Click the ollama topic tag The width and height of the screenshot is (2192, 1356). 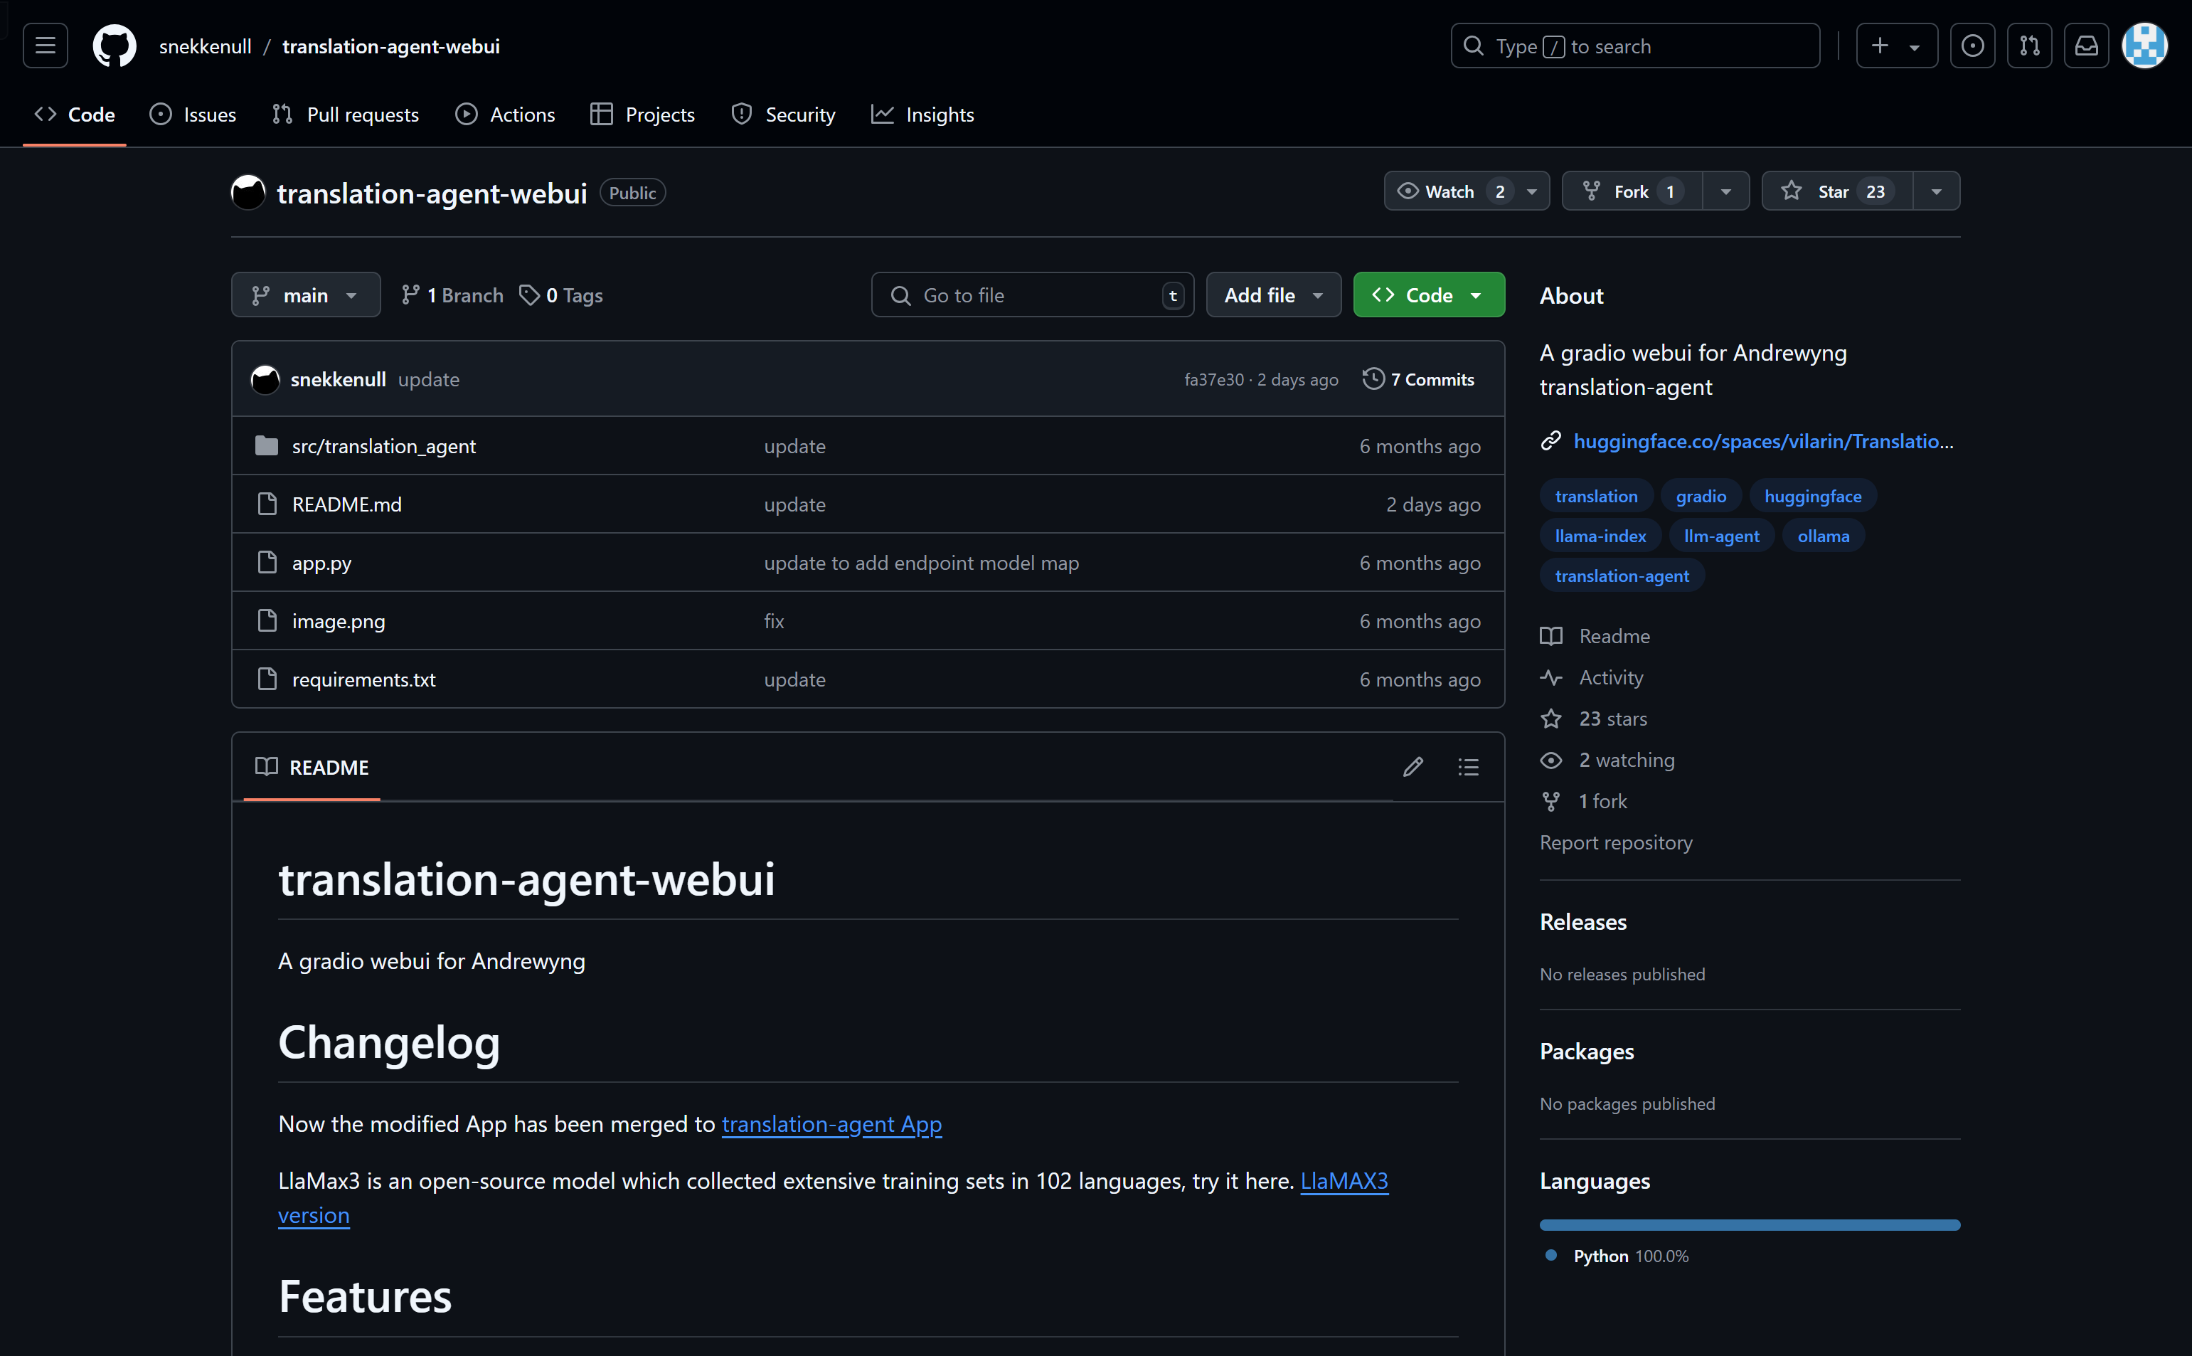click(x=1824, y=536)
